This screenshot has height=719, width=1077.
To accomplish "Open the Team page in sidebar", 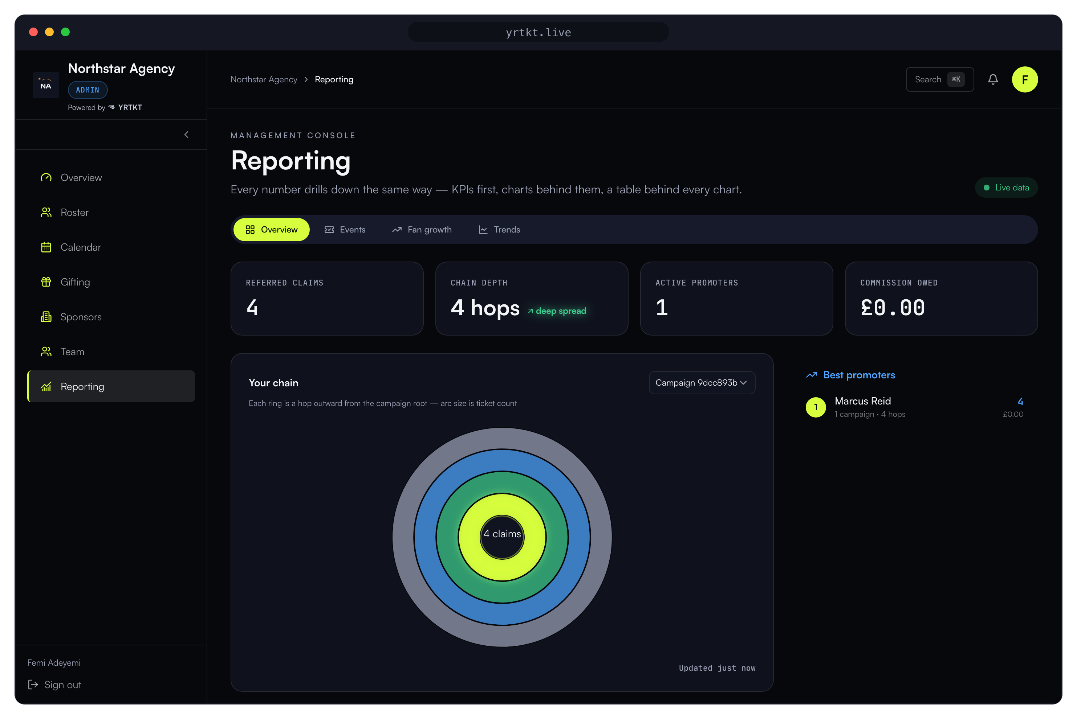I will pyautogui.click(x=111, y=352).
